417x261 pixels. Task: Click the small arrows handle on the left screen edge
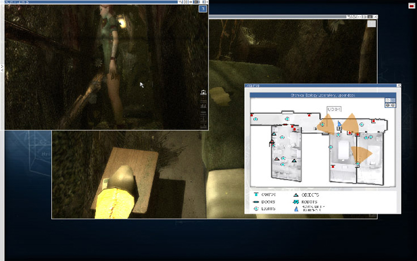click(2, 68)
